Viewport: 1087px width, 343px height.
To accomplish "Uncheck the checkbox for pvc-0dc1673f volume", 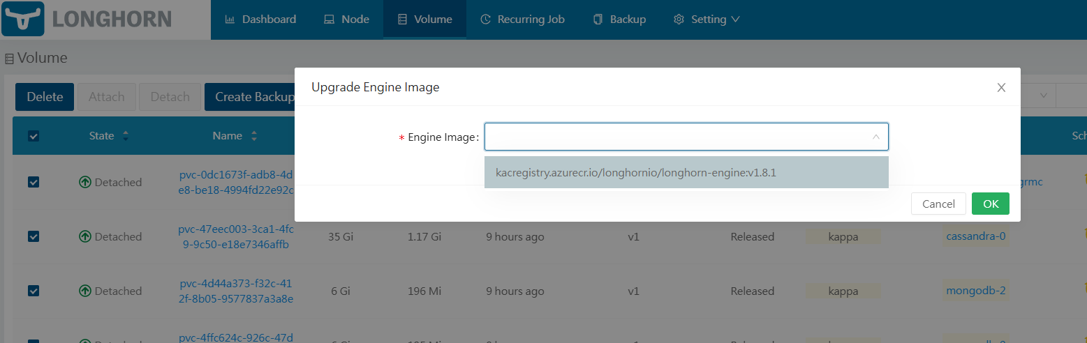I will (x=34, y=183).
